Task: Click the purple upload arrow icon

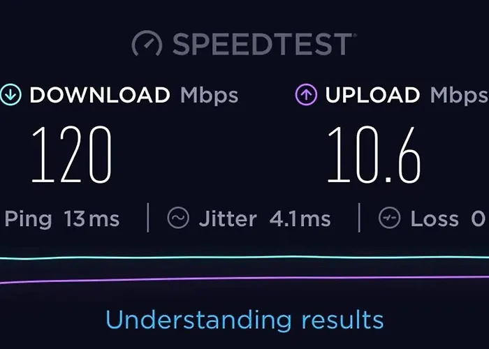Action: 306,94
